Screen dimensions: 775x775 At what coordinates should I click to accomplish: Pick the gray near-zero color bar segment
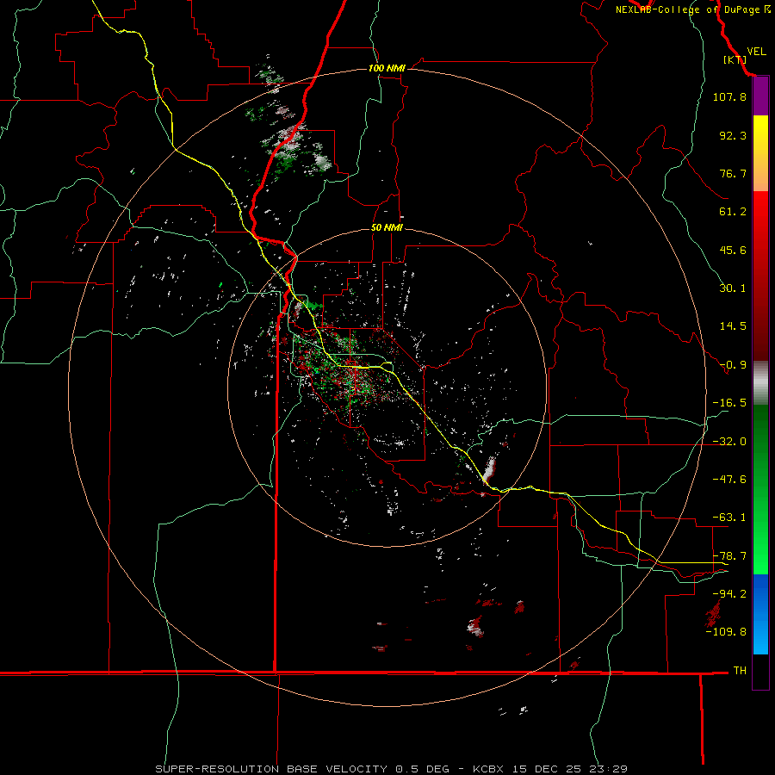pyautogui.click(x=760, y=383)
